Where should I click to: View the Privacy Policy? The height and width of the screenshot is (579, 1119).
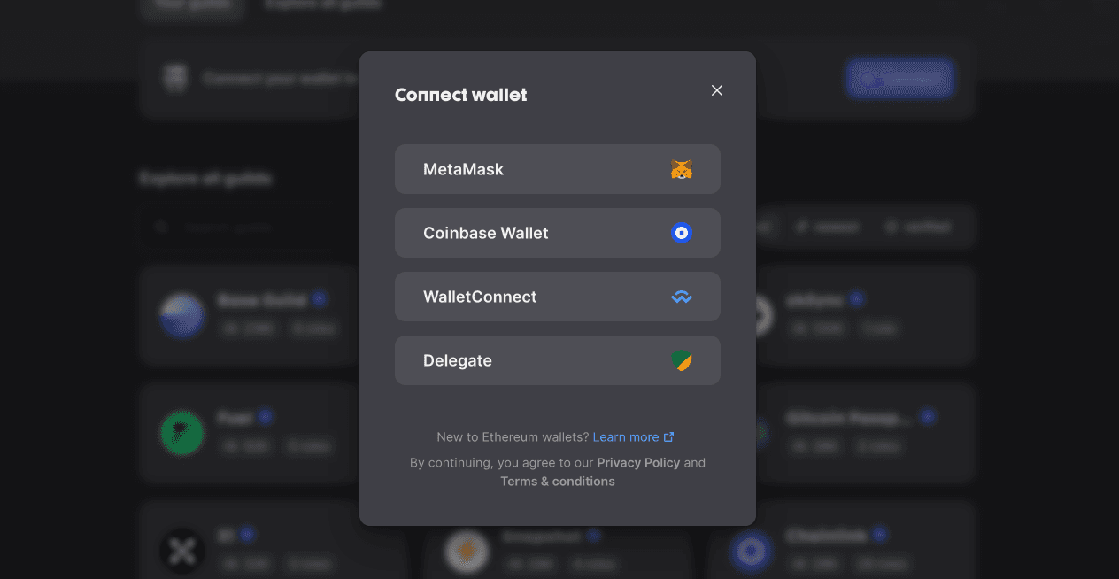638,462
